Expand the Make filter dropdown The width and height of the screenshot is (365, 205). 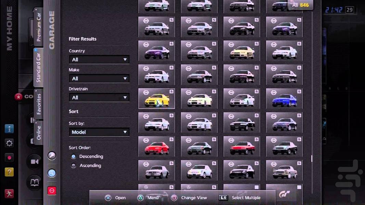[x=99, y=79]
